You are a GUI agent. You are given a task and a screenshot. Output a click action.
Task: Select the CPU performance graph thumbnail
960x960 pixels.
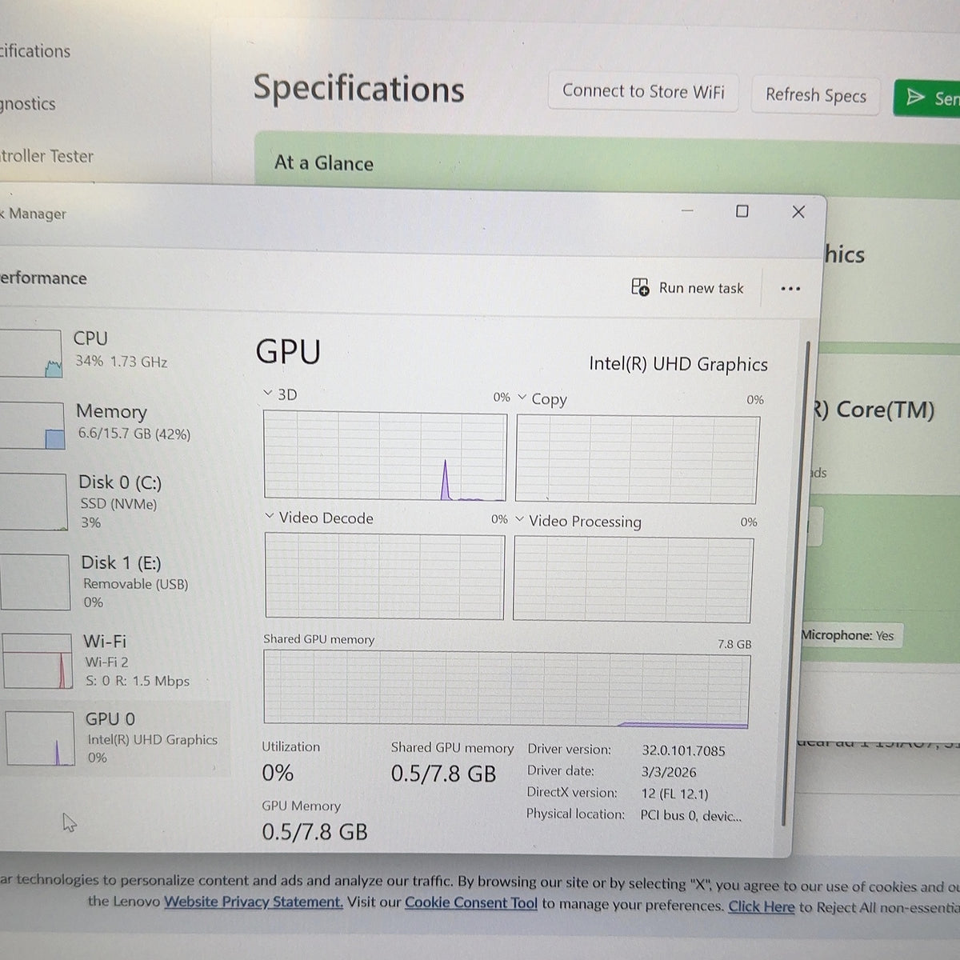(30, 354)
